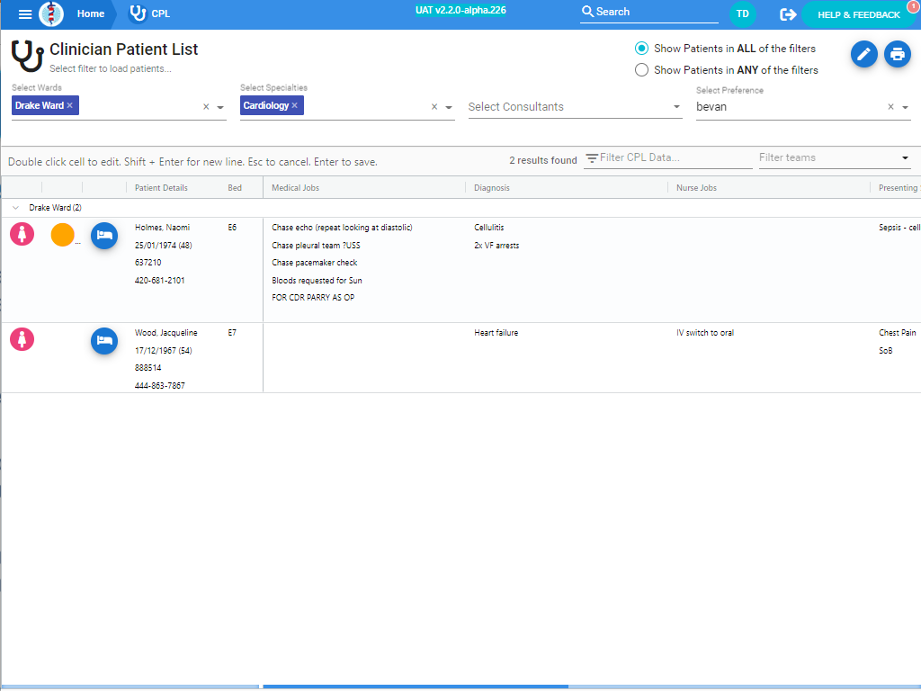Clear all selected specialties
Viewport: 921px width, 691px height.
(x=434, y=107)
